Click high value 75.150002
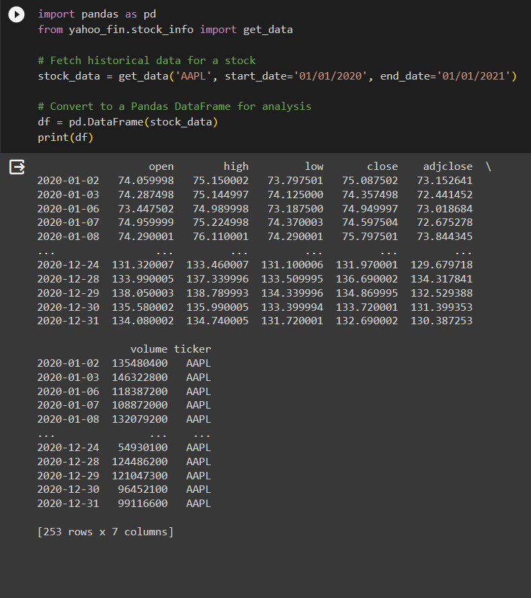 (x=220, y=181)
